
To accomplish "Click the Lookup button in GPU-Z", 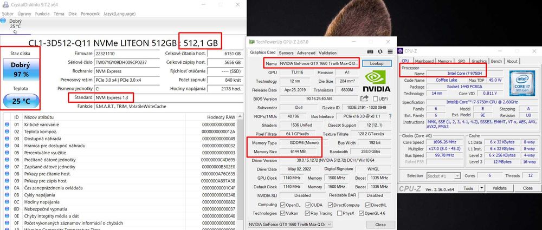I will (377, 63).
